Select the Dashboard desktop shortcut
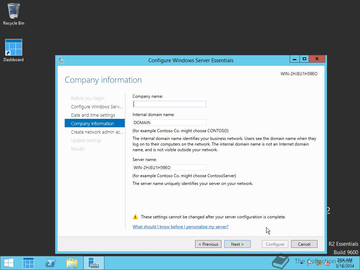 14,50
